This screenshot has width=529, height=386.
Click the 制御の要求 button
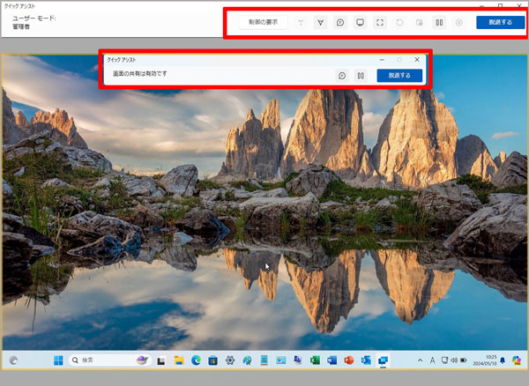pyautogui.click(x=263, y=23)
